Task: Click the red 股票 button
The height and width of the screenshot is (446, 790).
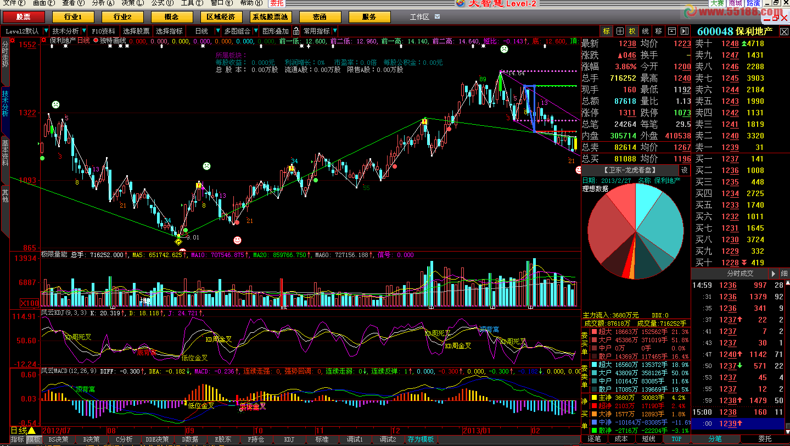Action: (x=23, y=17)
